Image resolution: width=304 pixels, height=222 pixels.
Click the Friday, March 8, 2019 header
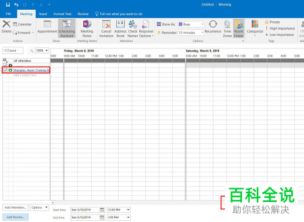79,51
